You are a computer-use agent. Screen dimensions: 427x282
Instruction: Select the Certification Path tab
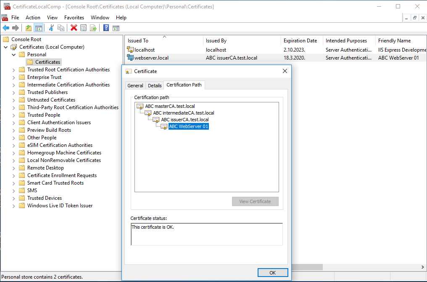coord(184,85)
